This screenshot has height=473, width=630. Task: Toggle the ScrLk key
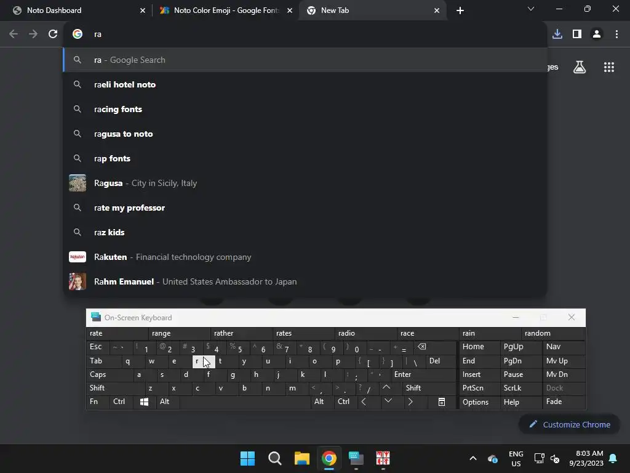(521, 388)
